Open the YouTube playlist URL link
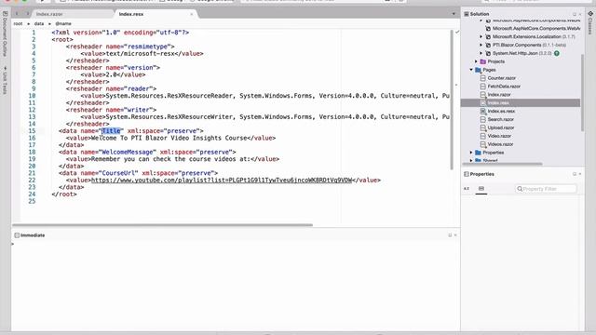 tap(222, 180)
